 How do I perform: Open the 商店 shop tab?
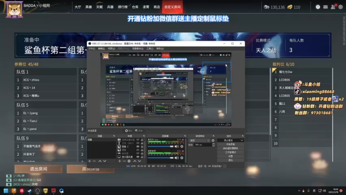pyautogui.click(x=157, y=7)
